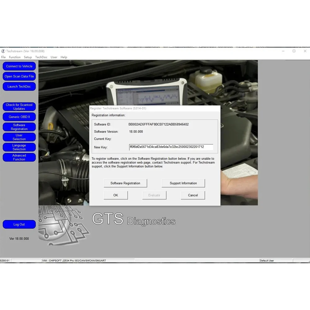Close the Techstream window
The image size is (310, 310).
[x=305, y=51]
